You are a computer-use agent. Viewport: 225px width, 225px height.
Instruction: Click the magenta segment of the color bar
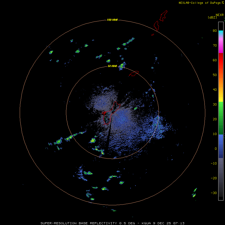point(221,47)
